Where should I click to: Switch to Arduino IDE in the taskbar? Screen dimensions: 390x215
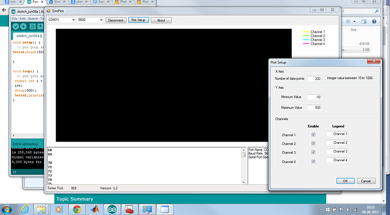(x=112, y=209)
